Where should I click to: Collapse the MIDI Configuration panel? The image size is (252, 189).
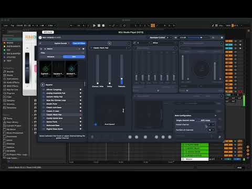point(215,115)
